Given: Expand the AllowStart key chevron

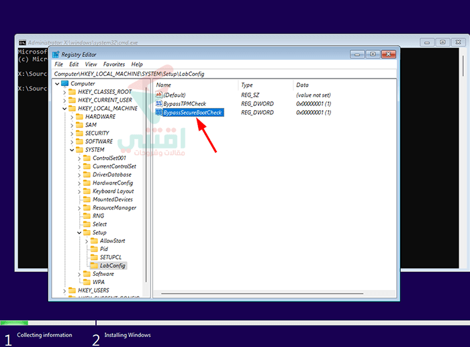Looking at the screenshot, I should tap(87, 241).
